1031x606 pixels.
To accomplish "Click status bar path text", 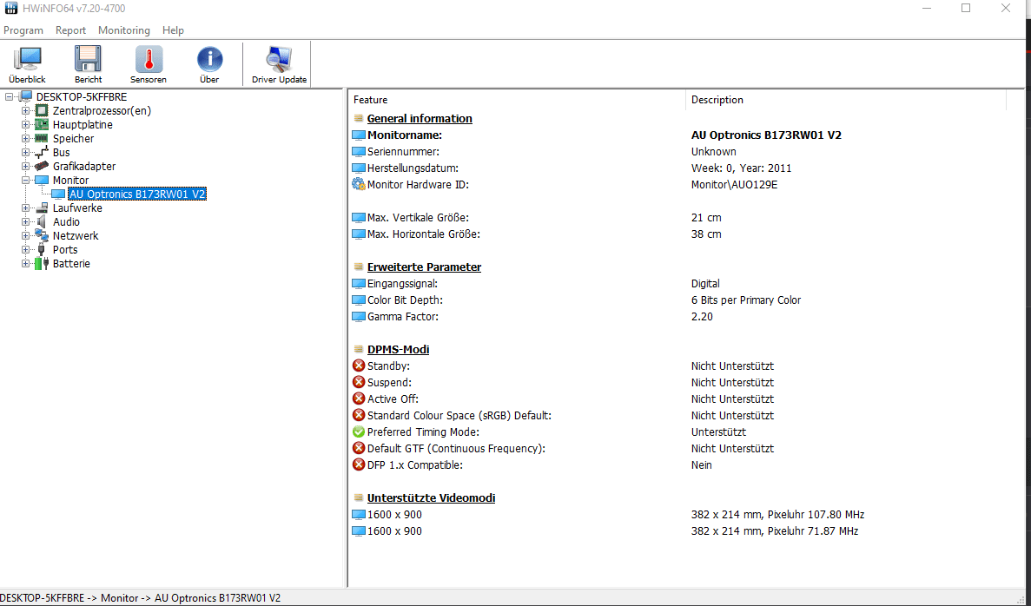I will click(x=140, y=598).
